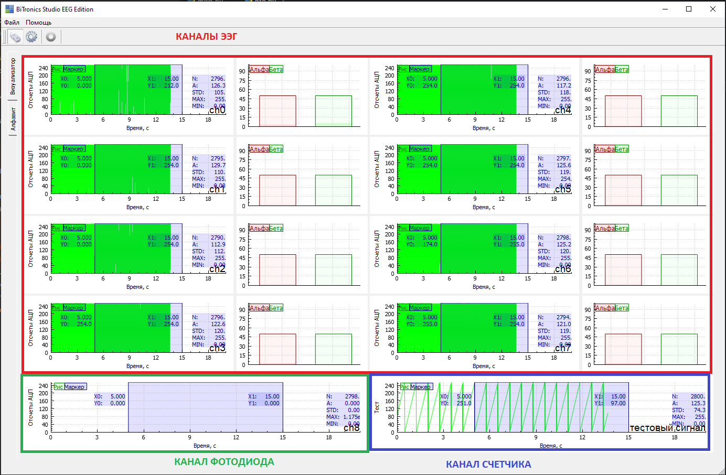Screen dimensions: 726x475
Task: Toggle Рис legend in test signal plot
Action: tap(405, 387)
